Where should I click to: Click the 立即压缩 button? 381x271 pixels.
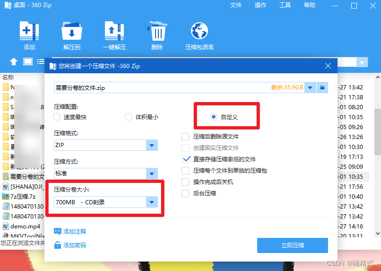click(293, 245)
